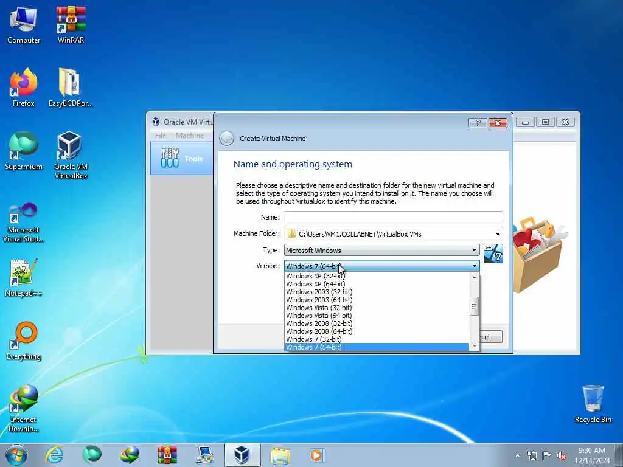
Task: Choose Windows 2003 (64-bit) from list
Action: coord(377,300)
